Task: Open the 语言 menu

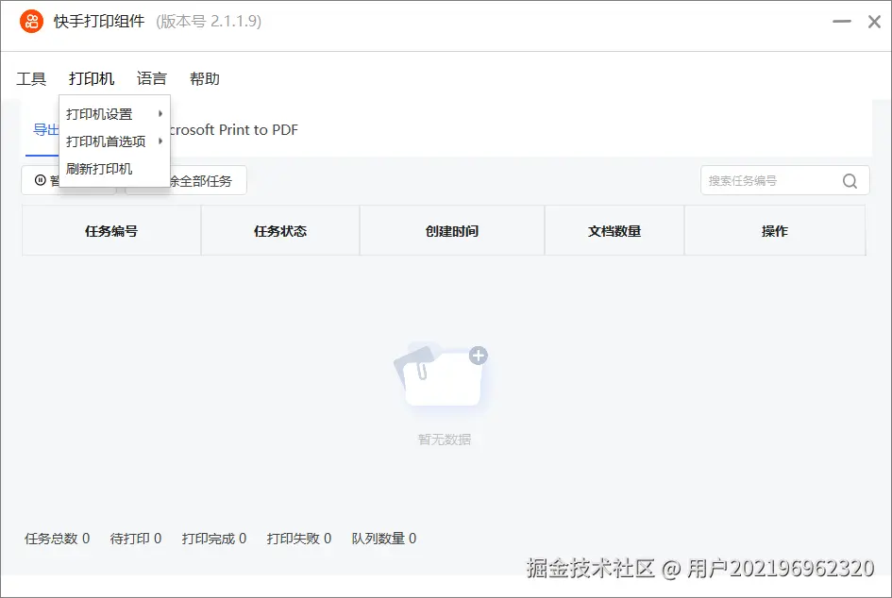Action: click(x=151, y=78)
